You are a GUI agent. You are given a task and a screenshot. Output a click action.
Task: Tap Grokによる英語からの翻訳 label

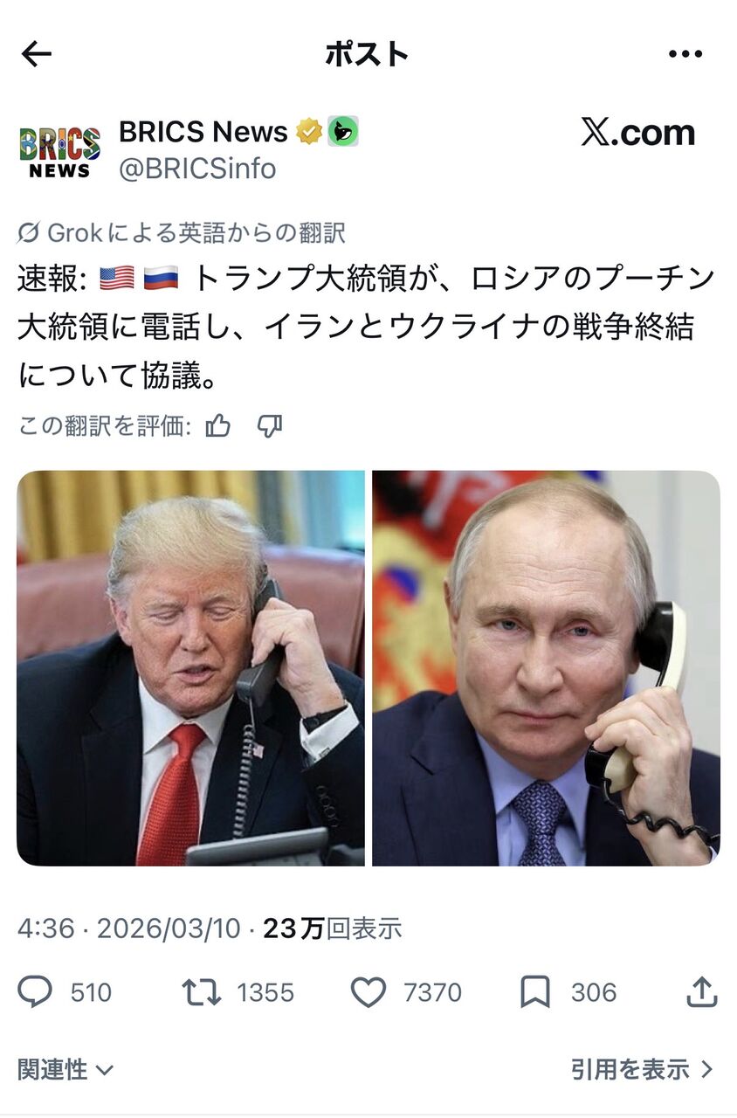point(182,233)
